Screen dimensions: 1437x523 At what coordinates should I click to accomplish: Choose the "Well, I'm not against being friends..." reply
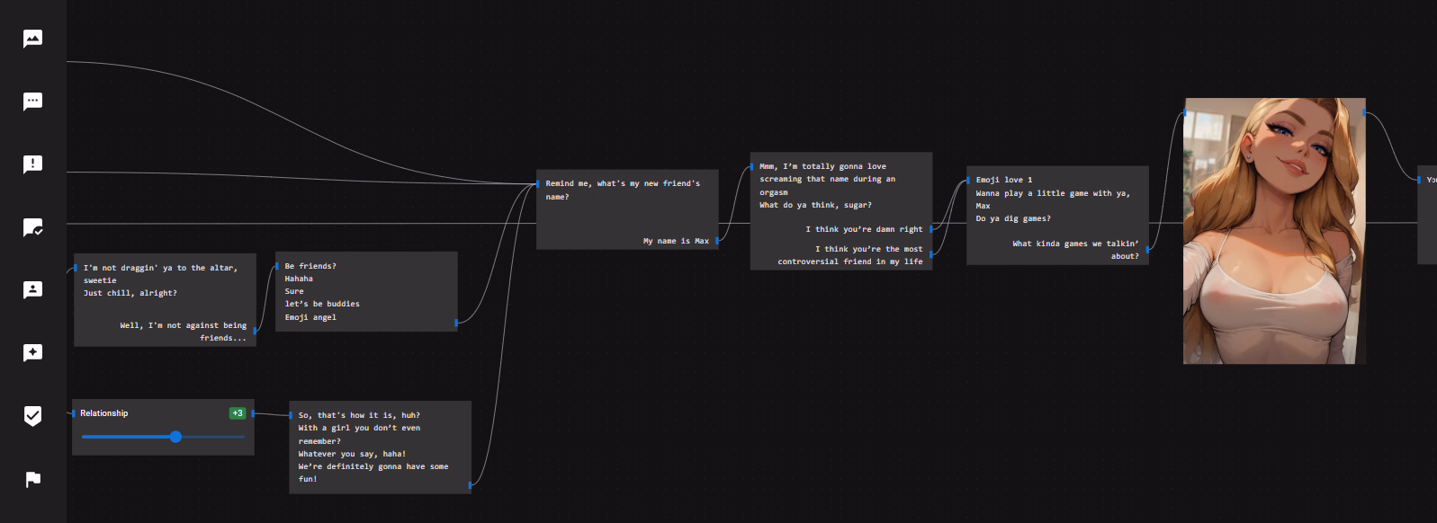pyautogui.click(x=183, y=331)
